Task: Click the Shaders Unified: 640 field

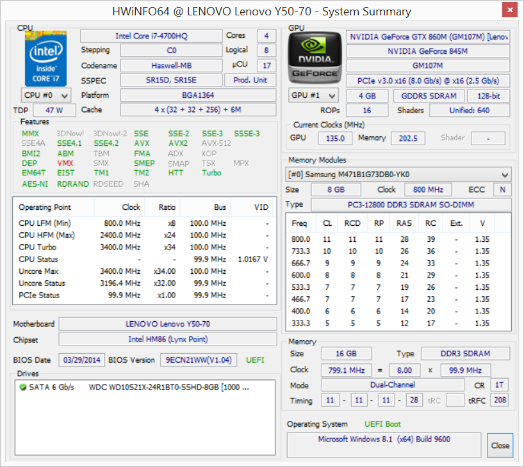Action: 470,111
